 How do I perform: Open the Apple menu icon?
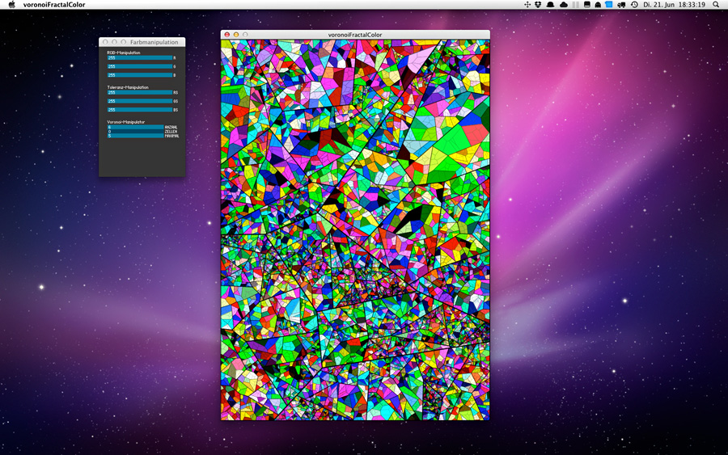click(x=11, y=5)
